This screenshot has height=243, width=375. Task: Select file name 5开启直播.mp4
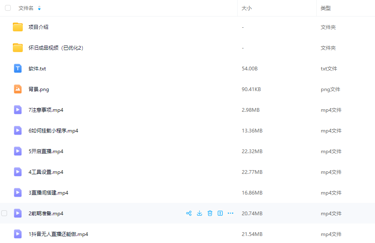(x=46, y=152)
